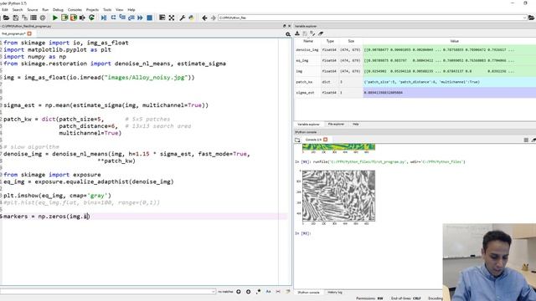Screen dimensions: 536x301
Task: Stop debugging blue square icon
Action: pyautogui.click(x=149, y=18)
